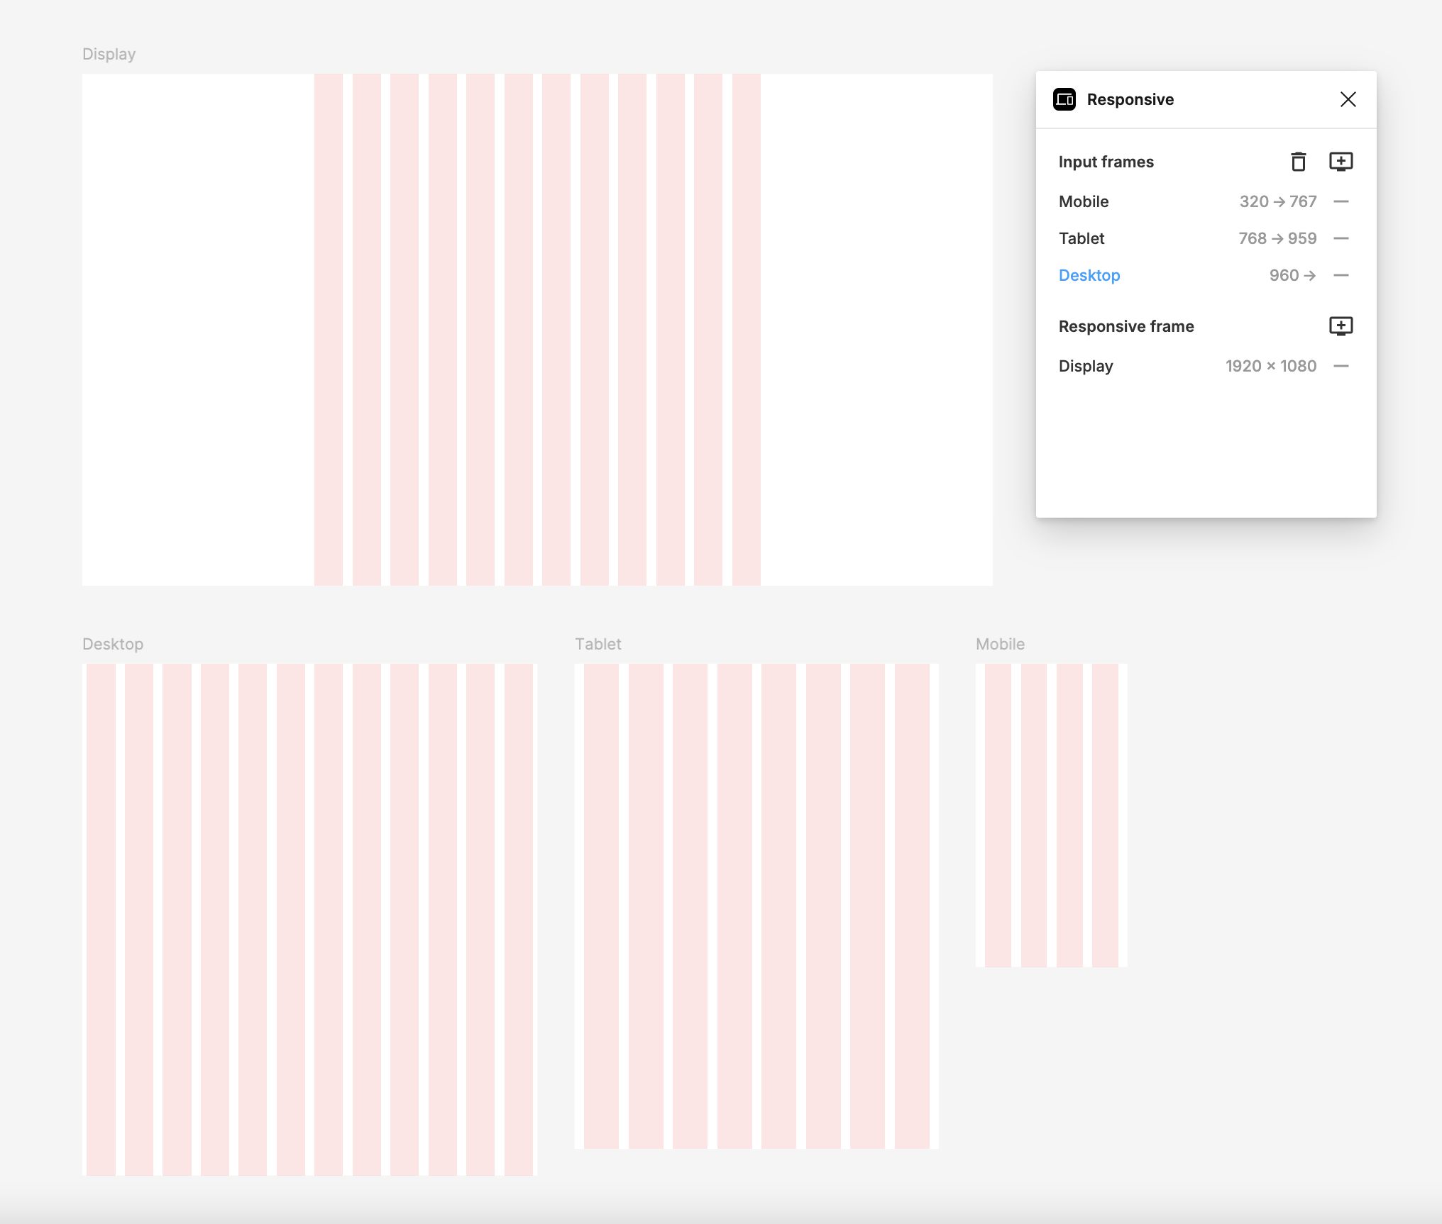Click the Responsive plugin logo icon
Image resolution: width=1442 pixels, height=1224 pixels.
click(x=1064, y=99)
